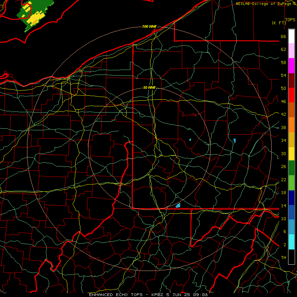Click the bright orange legend swatch
297x297 pixels.
291,125
